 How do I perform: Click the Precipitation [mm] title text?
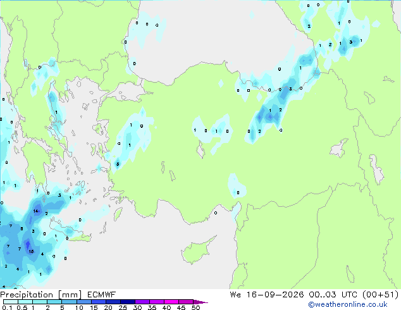click(41, 295)
